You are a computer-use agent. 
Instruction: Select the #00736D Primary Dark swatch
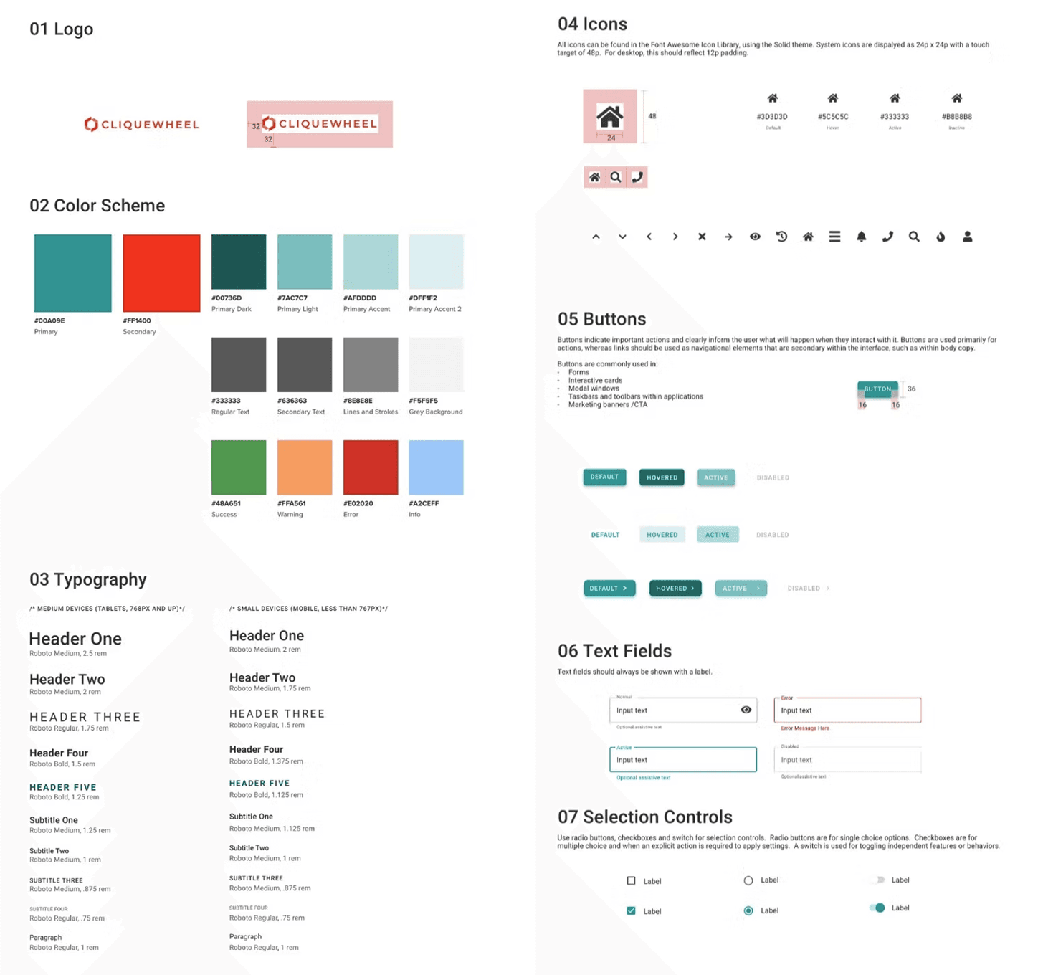click(x=239, y=262)
